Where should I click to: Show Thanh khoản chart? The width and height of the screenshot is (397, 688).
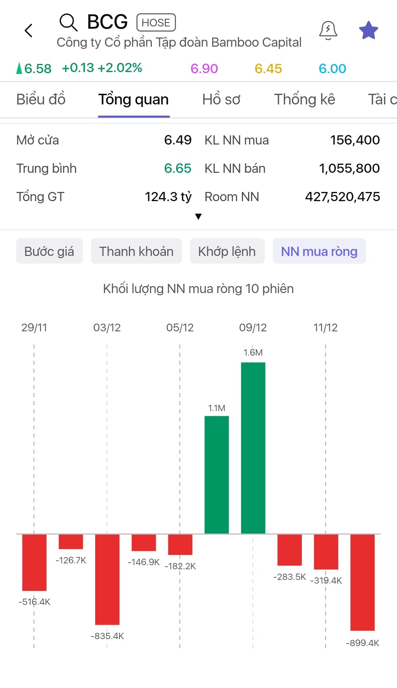(136, 252)
